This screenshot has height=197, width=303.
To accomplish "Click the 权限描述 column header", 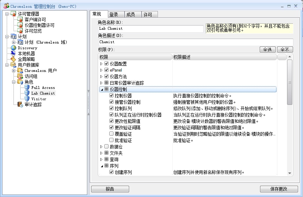I will point(225,57).
